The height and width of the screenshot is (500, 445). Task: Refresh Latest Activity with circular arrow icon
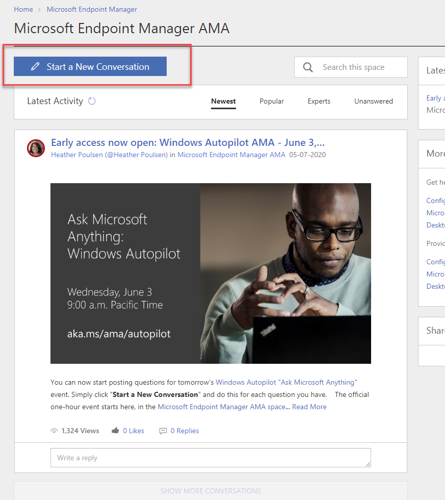coord(92,101)
